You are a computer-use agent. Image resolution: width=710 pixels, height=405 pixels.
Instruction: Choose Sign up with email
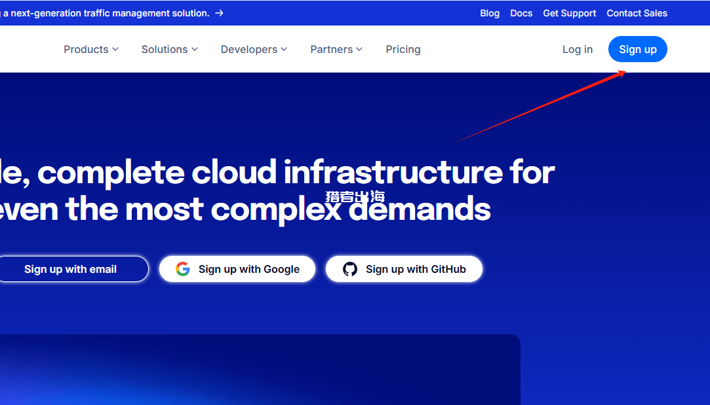click(x=73, y=269)
